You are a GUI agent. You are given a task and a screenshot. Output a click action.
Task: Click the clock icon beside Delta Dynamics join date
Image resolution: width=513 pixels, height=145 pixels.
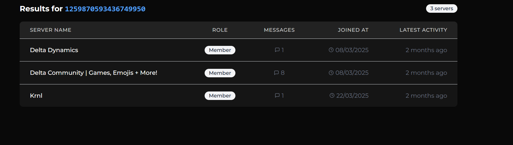[x=331, y=50]
